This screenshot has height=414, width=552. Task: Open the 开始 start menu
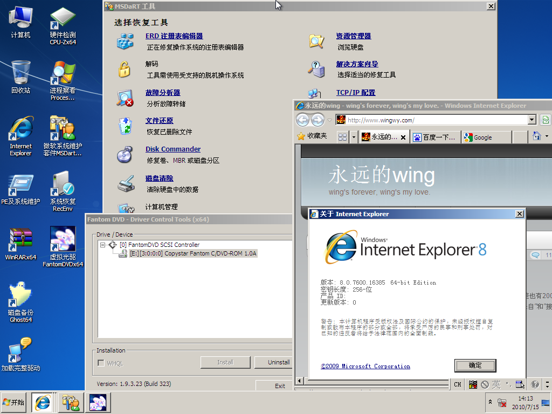point(13,402)
